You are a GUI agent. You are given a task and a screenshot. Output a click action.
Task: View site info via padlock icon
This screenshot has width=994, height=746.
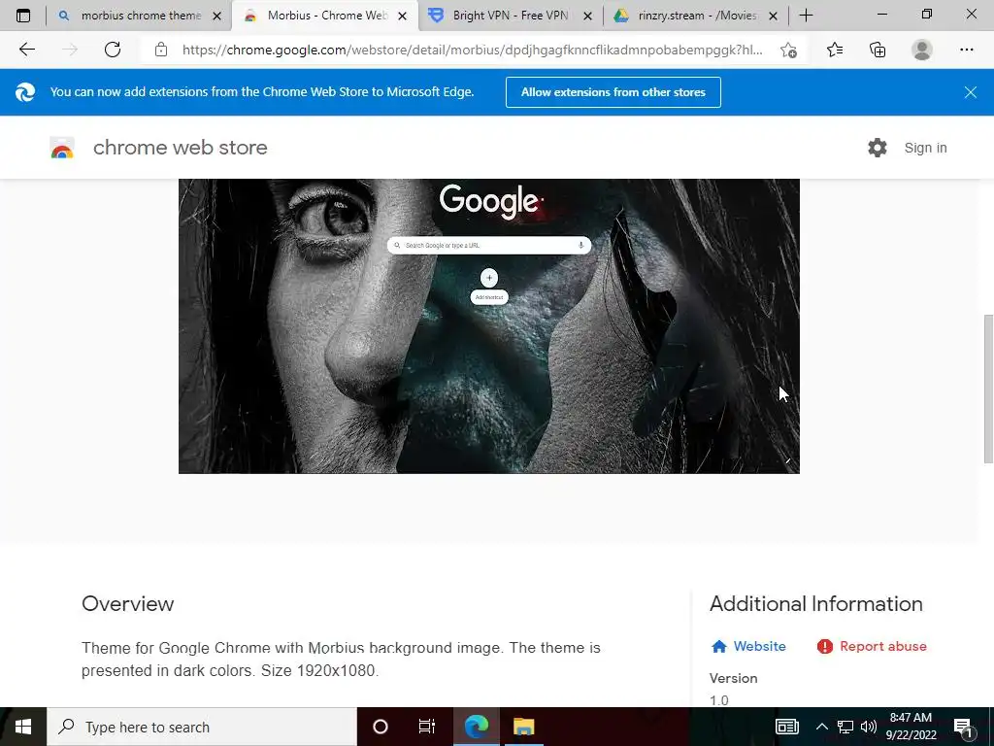click(161, 50)
